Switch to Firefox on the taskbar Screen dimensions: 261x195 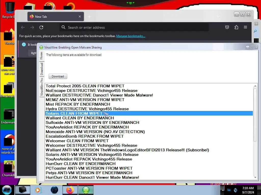(x=70, y=190)
